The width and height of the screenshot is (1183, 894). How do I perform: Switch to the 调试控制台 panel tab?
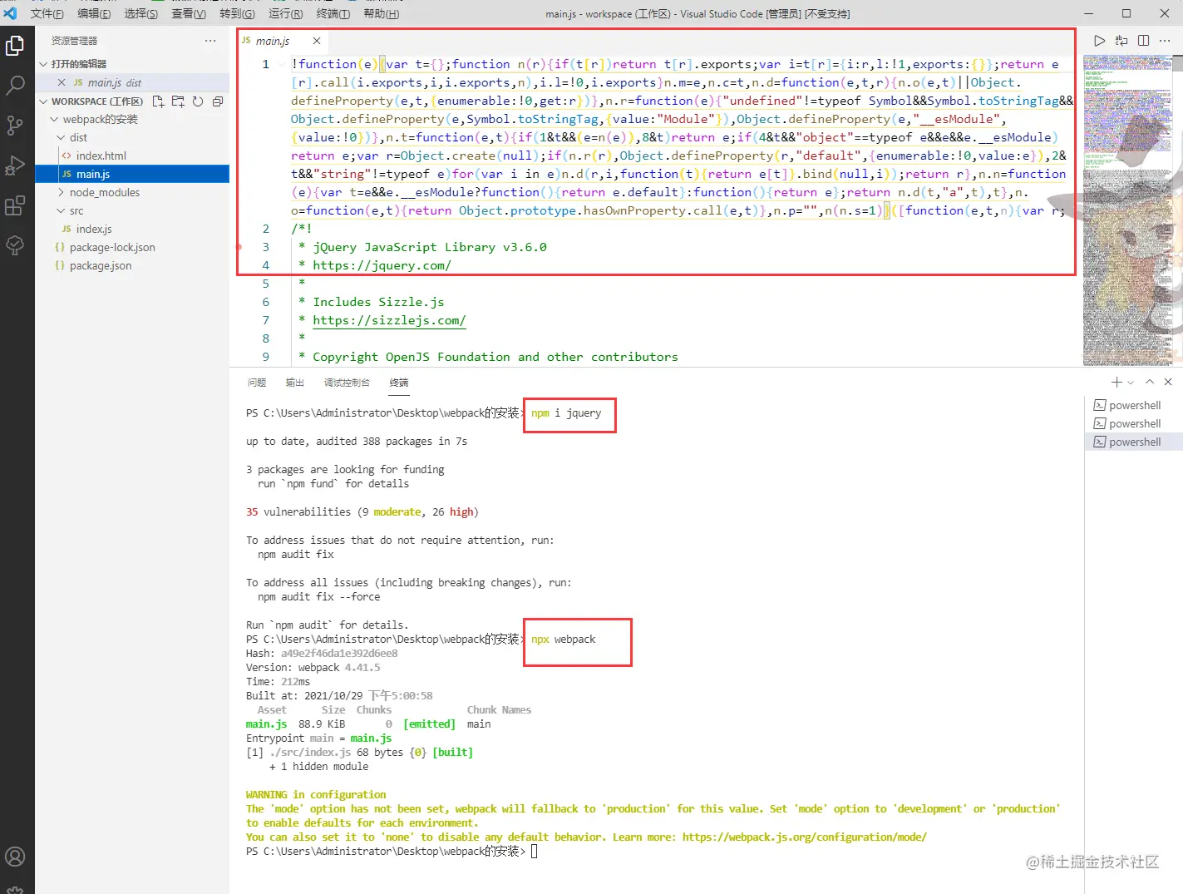[x=347, y=383]
